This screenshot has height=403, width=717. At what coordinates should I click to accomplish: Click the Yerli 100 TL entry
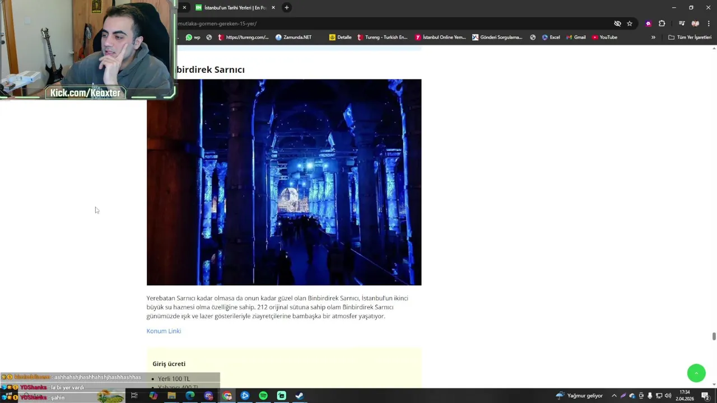(174, 379)
